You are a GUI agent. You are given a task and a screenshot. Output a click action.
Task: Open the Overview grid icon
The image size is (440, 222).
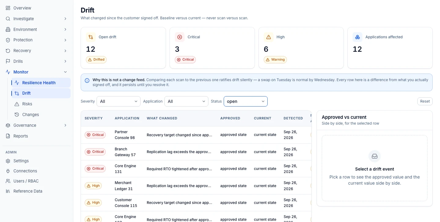click(x=8, y=8)
